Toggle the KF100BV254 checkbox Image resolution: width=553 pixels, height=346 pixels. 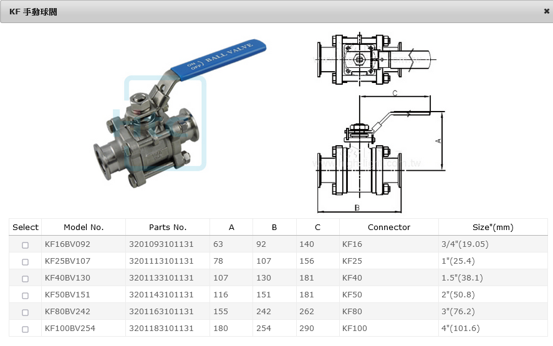pos(26,329)
